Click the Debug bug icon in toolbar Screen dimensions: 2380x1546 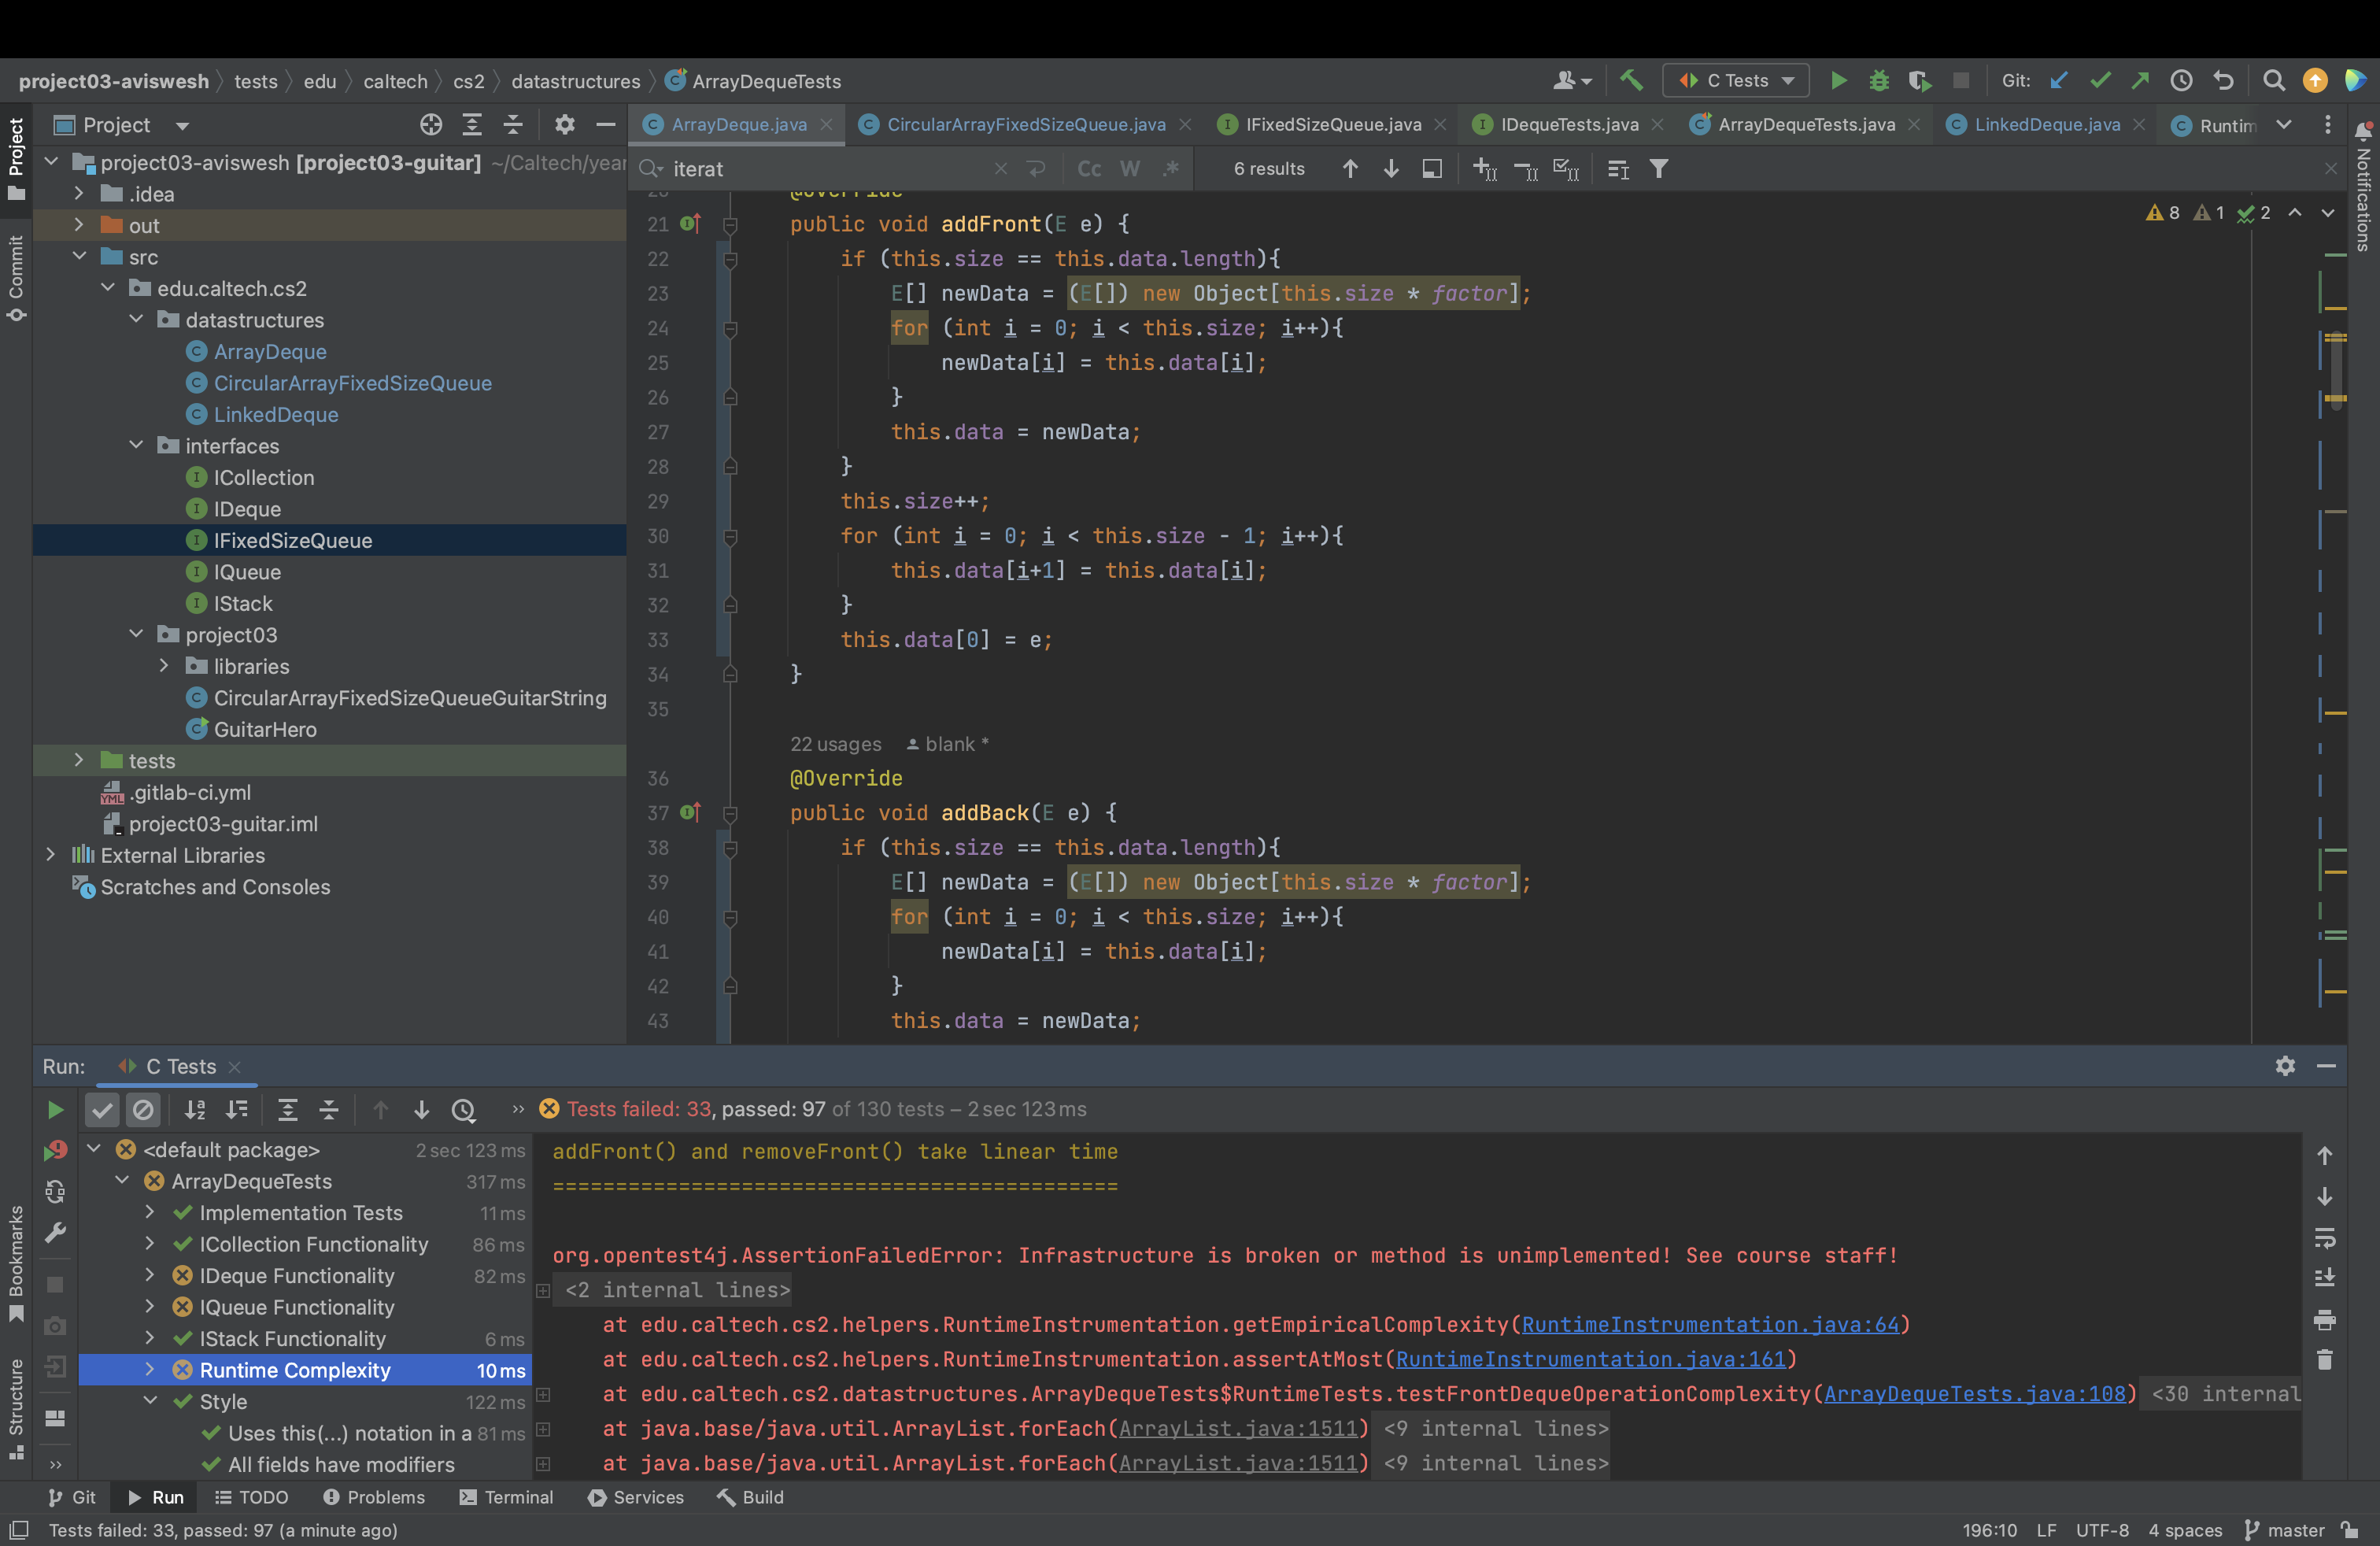coord(1879,80)
